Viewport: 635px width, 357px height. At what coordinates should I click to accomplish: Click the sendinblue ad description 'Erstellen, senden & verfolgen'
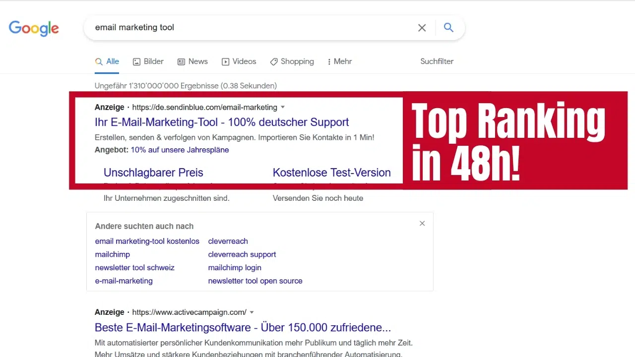click(x=234, y=137)
